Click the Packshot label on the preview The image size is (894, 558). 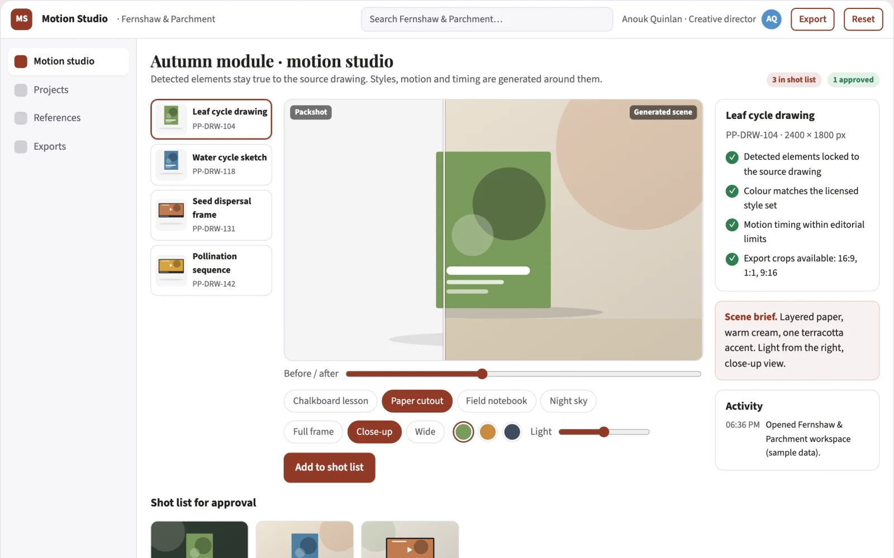tap(311, 112)
